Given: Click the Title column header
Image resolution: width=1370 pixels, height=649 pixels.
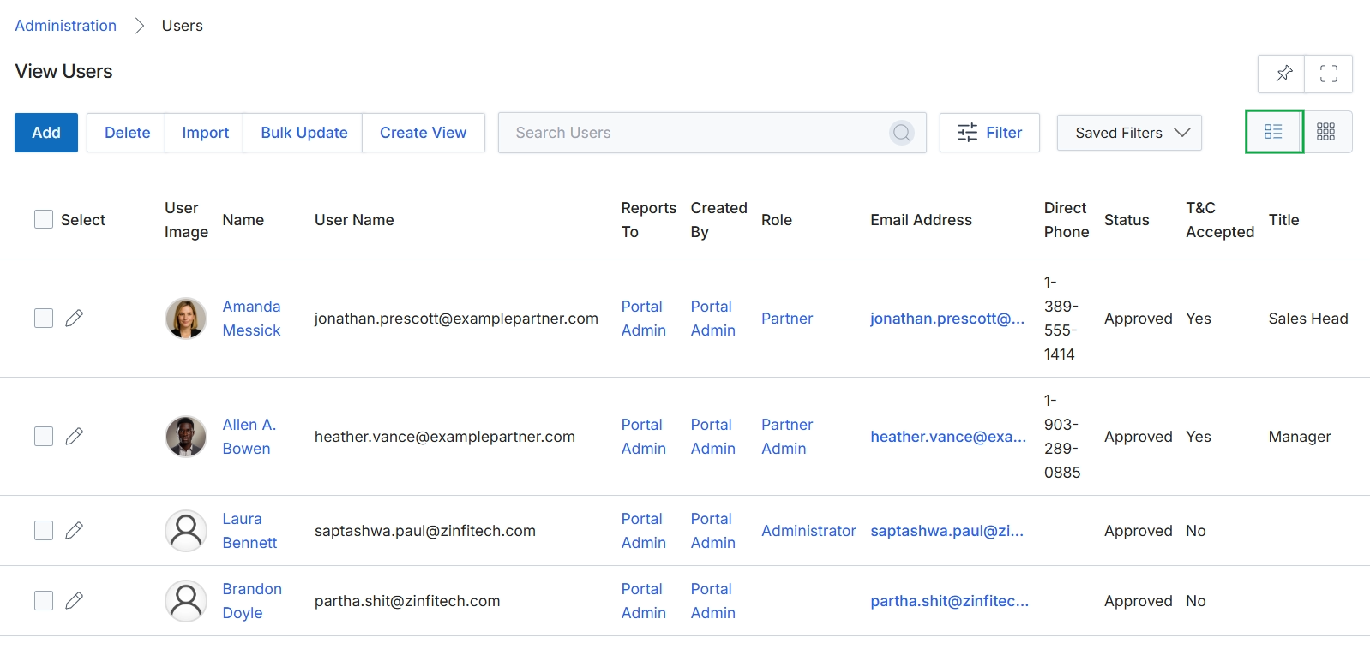Looking at the screenshot, I should click(x=1283, y=220).
